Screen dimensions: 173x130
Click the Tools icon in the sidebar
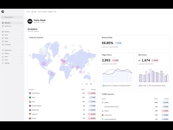point(3,60)
